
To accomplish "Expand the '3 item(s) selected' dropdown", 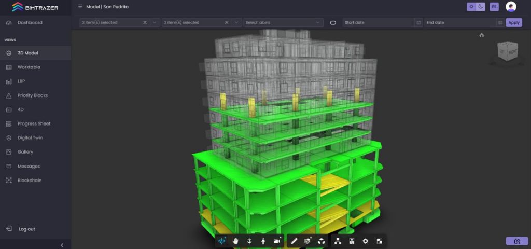I will [x=155, y=23].
